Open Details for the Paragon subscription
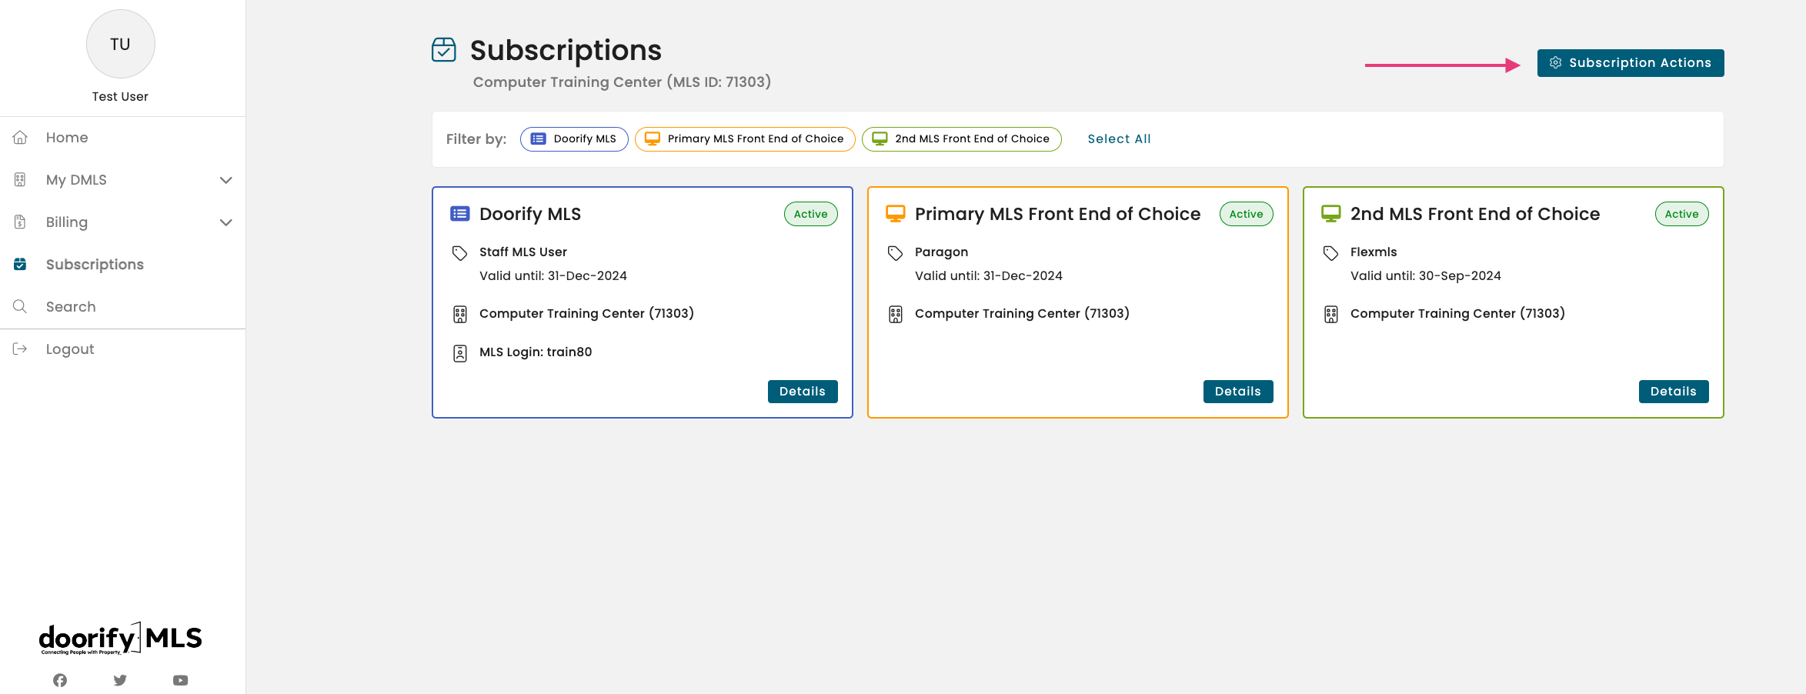The width and height of the screenshot is (1806, 694). (1237, 391)
